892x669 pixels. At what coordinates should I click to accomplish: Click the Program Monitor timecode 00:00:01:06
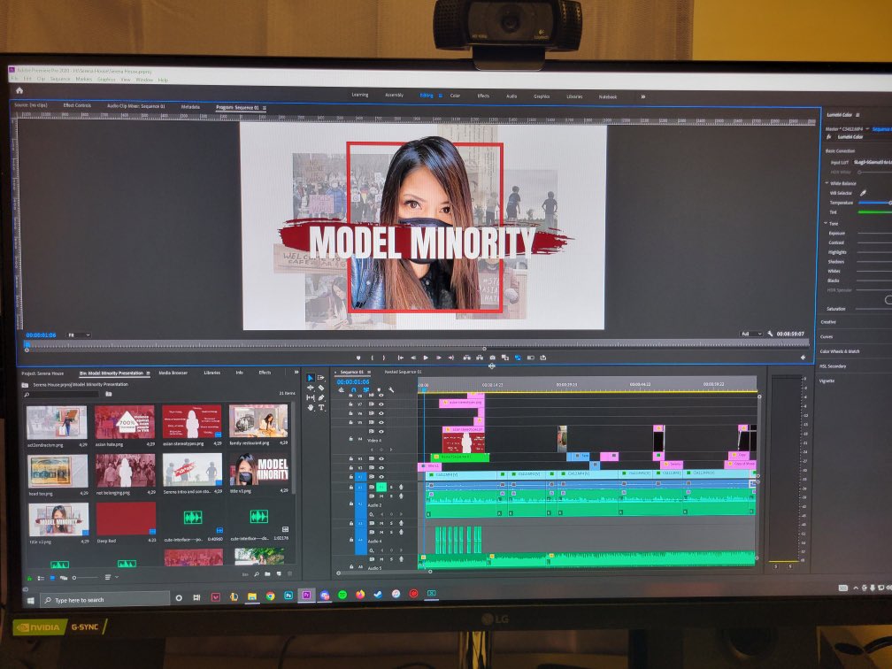pos(41,335)
